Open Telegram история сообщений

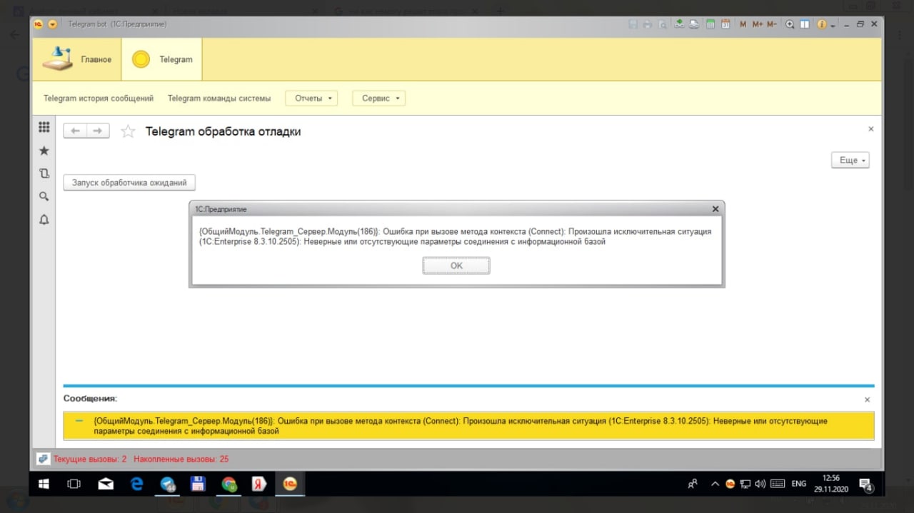point(99,98)
